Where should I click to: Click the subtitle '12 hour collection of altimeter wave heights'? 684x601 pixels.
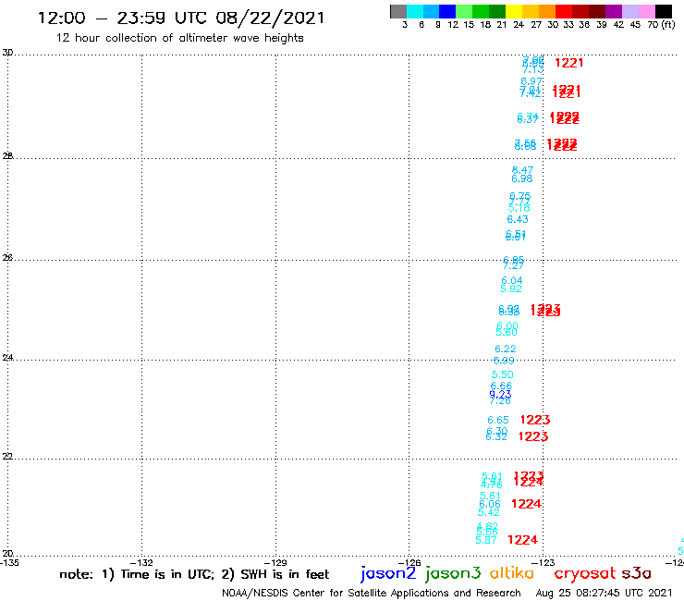(x=179, y=38)
